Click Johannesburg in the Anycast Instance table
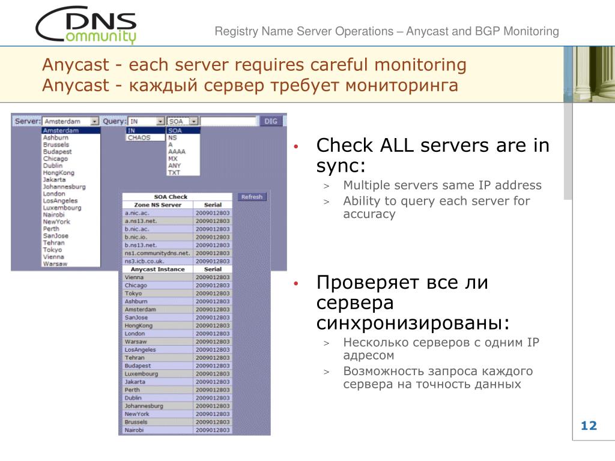 pos(158,406)
